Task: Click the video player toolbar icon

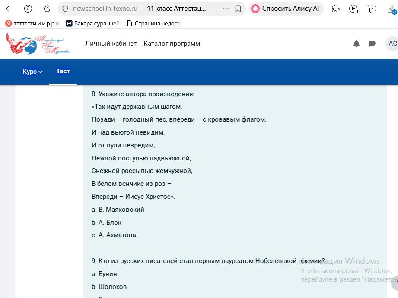Action: pyautogui.click(x=353, y=9)
